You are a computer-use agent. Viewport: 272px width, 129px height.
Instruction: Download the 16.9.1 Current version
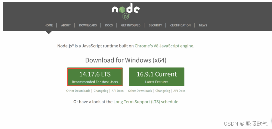157,77
